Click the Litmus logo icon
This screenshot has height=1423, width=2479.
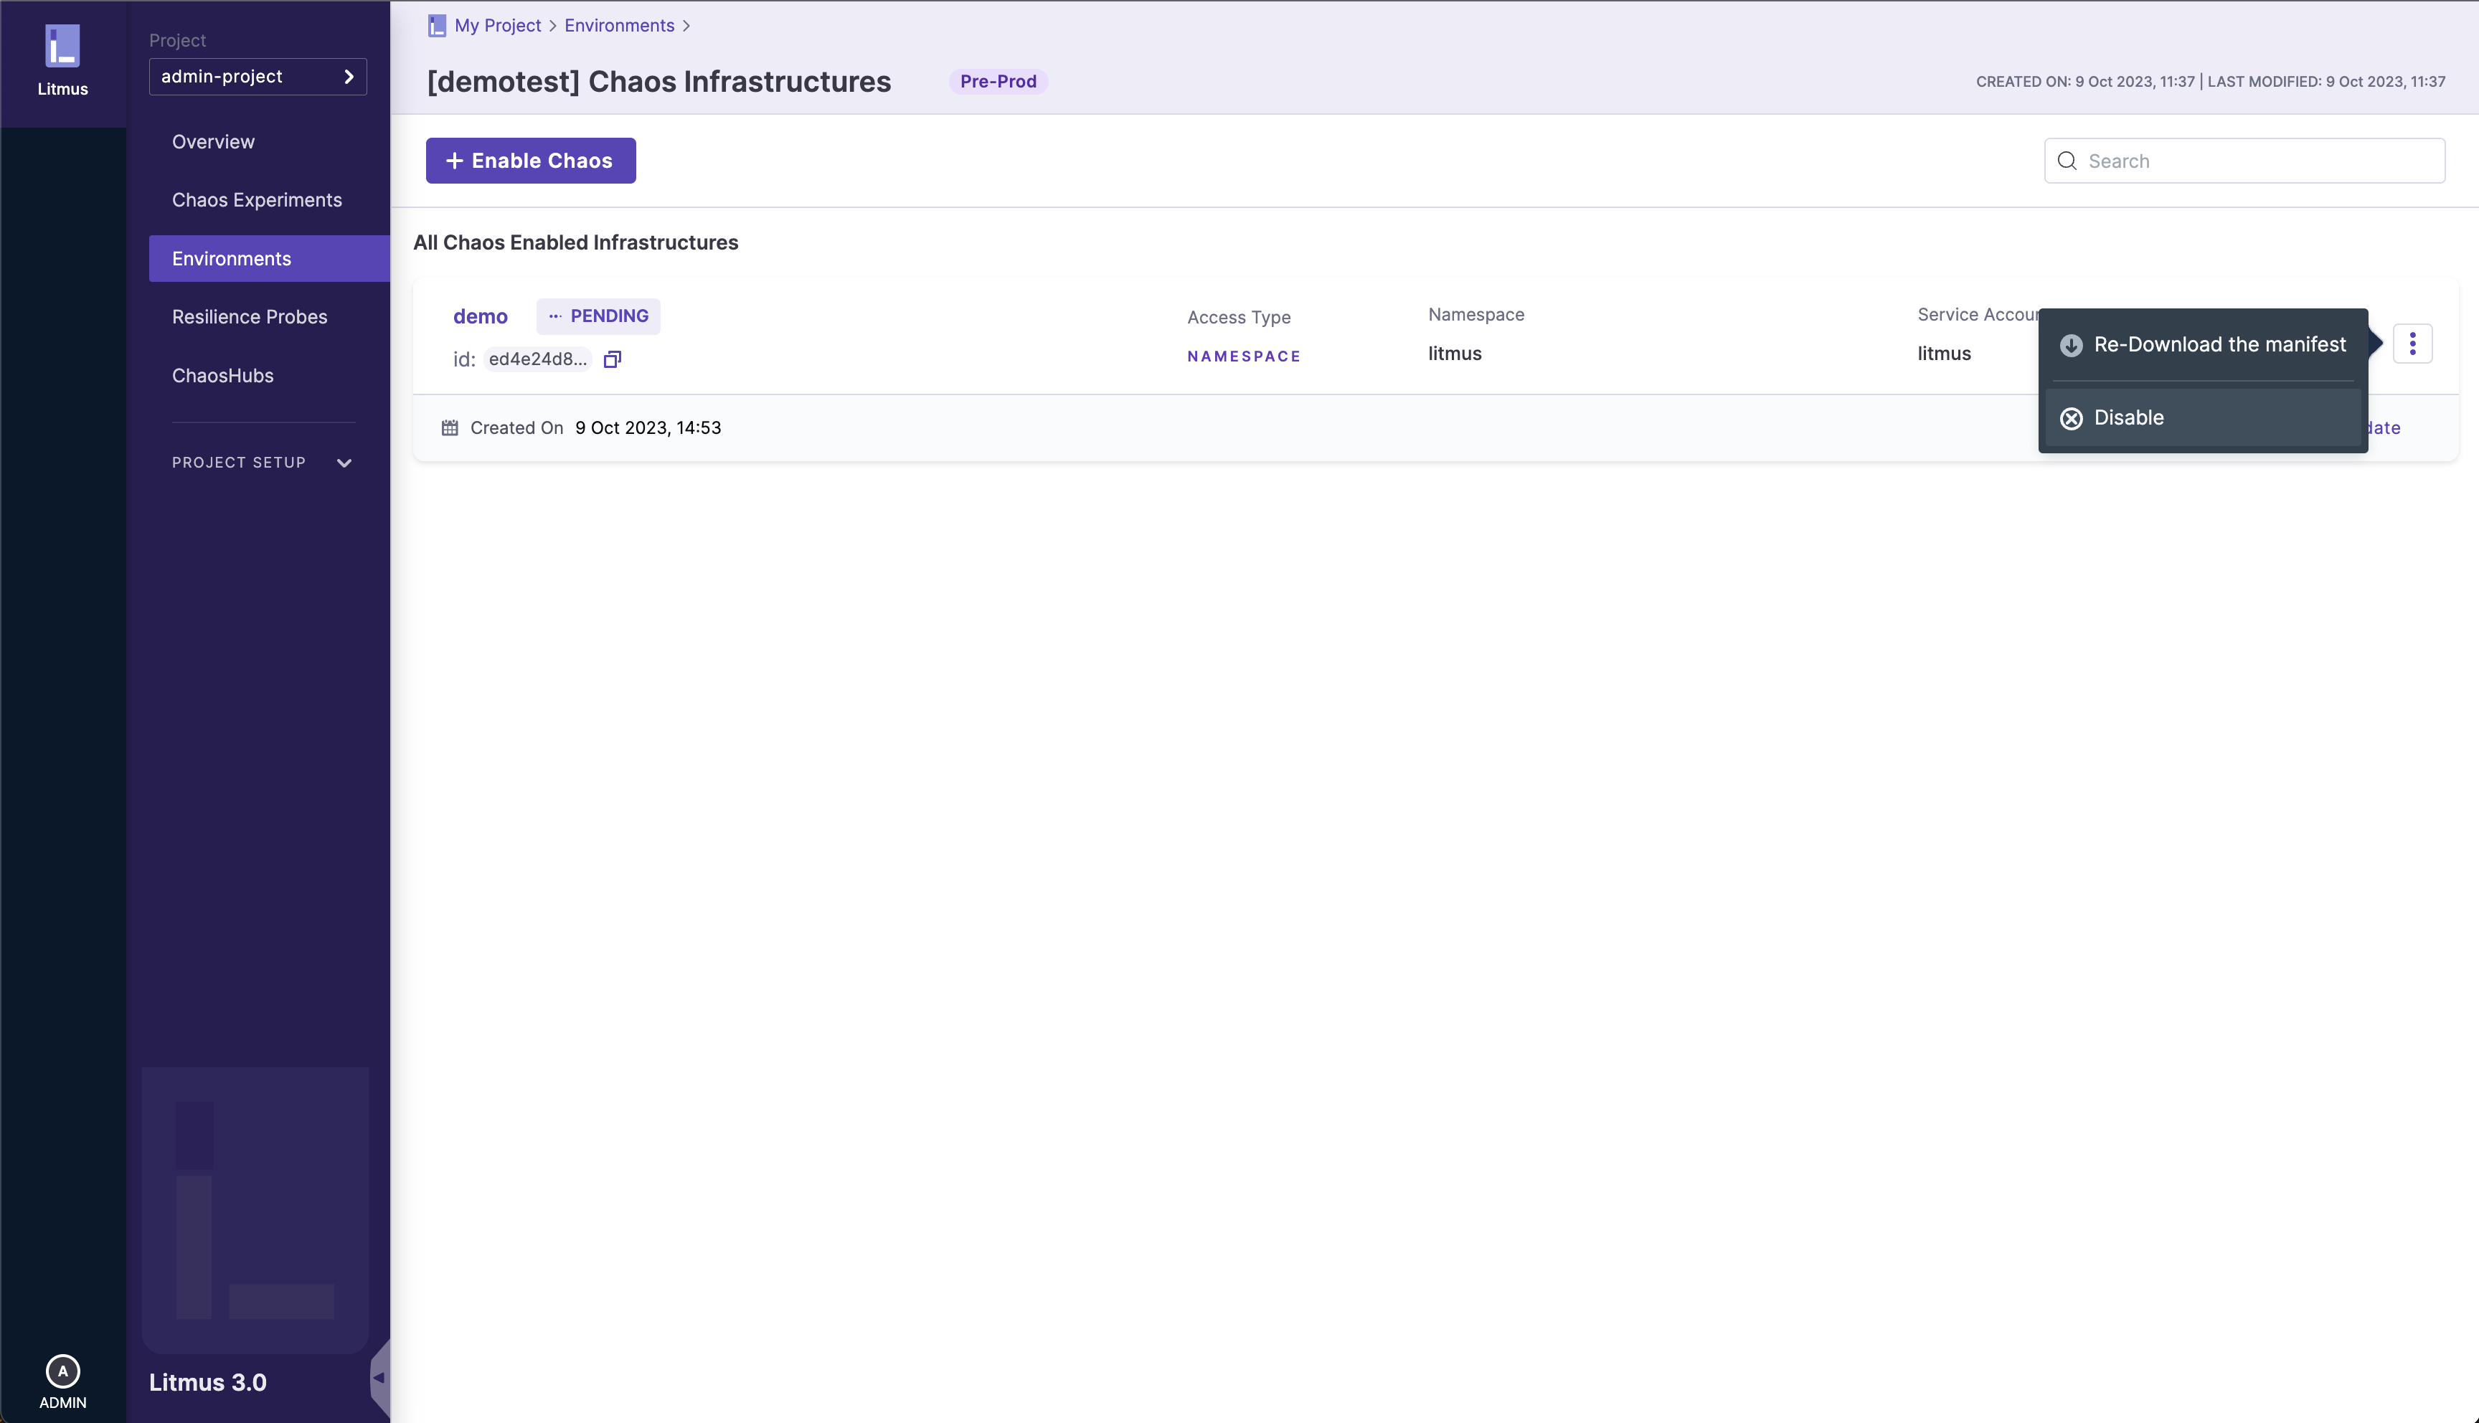62,46
